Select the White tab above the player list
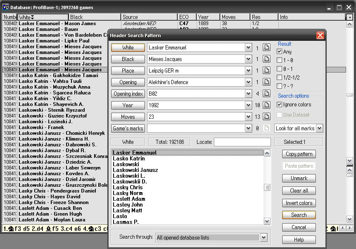This screenshot has width=356, height=249. (x=127, y=142)
